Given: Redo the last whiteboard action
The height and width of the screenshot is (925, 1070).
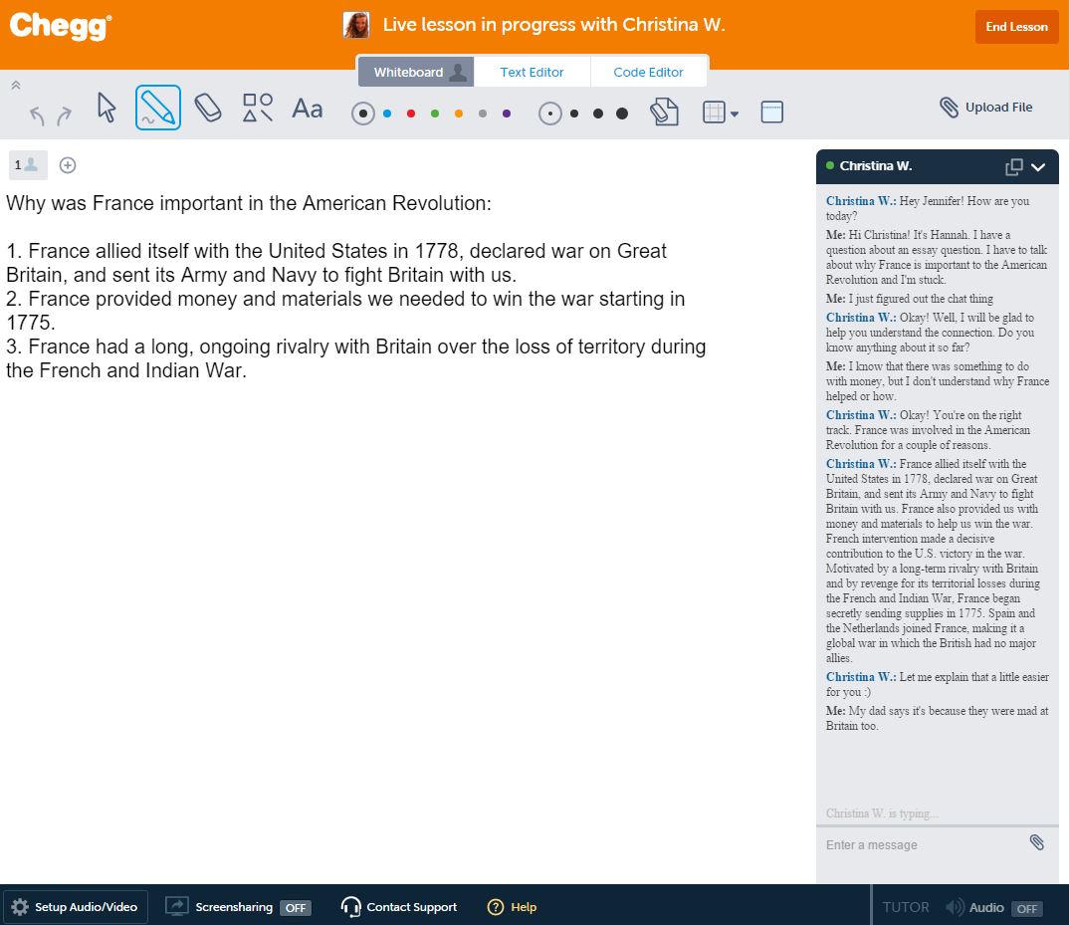Looking at the screenshot, I should tap(65, 116).
